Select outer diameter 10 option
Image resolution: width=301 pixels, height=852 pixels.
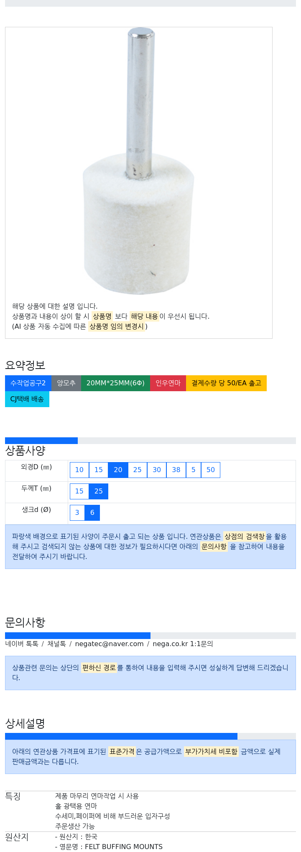point(79,470)
